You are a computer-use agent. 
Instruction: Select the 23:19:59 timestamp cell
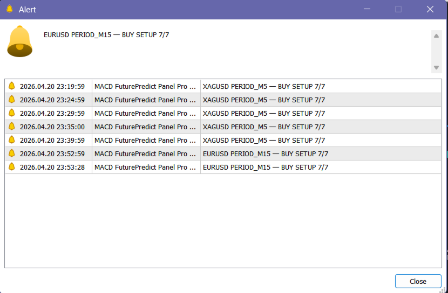(x=52, y=86)
